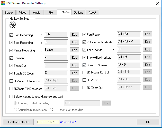The image size is (162, 128).
Task: Disable the Take Picture hotkey
Action: pyautogui.click(x=84, y=50)
